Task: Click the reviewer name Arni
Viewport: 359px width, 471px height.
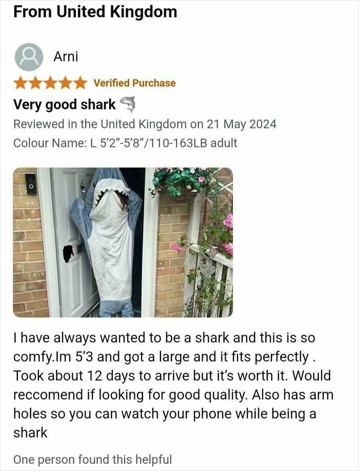Action: 66,56
